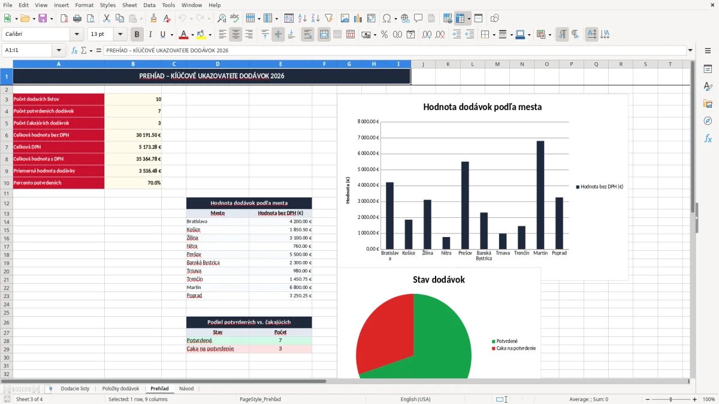Switch to Dodacie listy sheet tab

coord(75,388)
